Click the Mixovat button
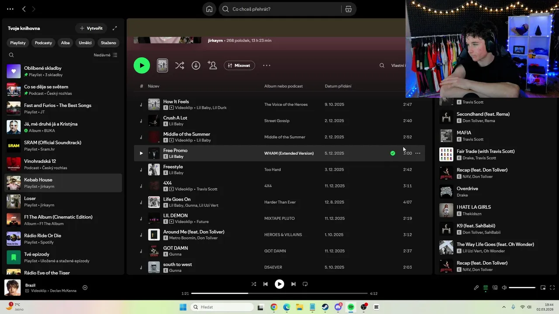The image size is (559, 314). (x=239, y=65)
